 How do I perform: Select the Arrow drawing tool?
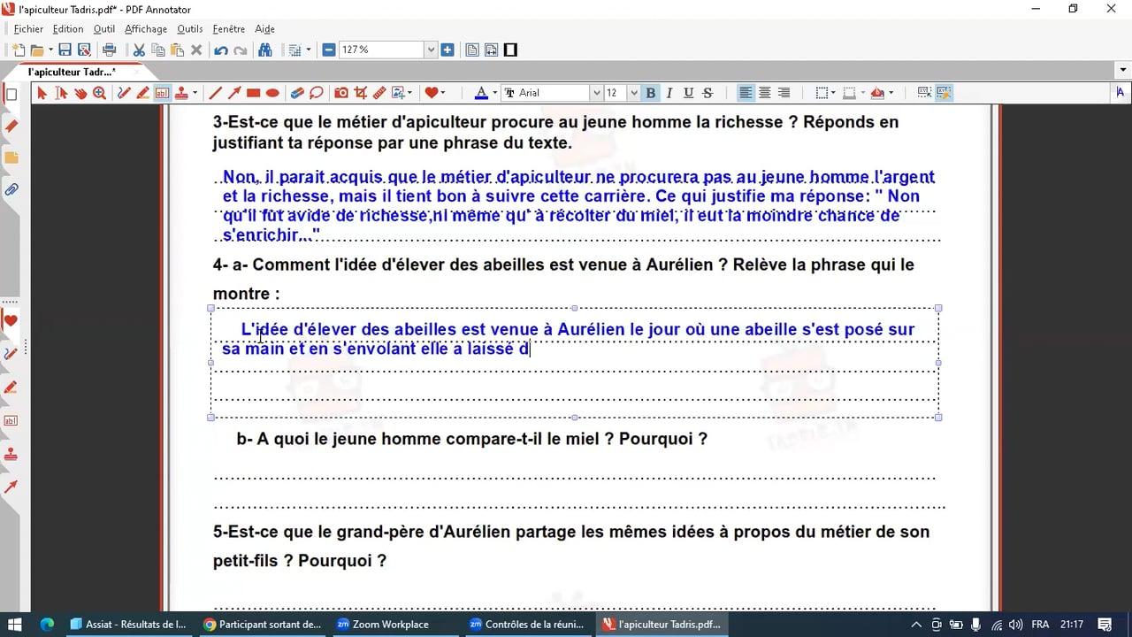pos(234,93)
